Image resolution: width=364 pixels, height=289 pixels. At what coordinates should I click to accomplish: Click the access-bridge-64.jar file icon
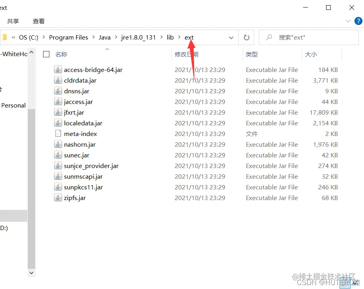point(58,70)
